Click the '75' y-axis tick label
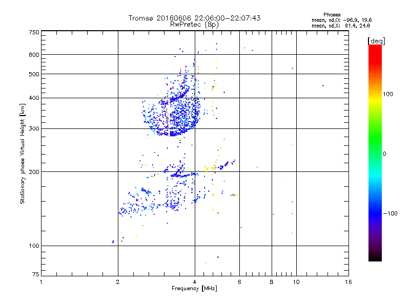Image resolution: width=410 pixels, height=307 pixels. pyautogui.click(x=36, y=274)
